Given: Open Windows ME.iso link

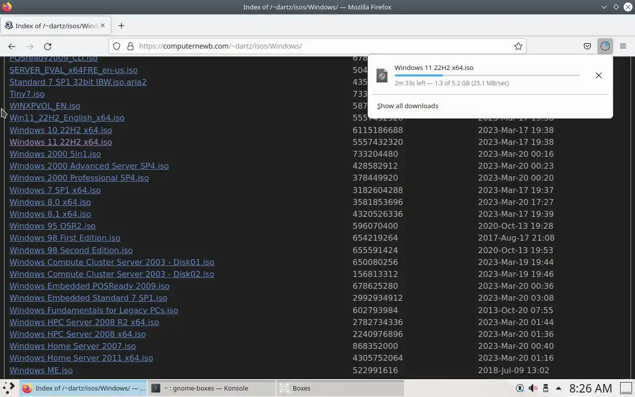Looking at the screenshot, I should point(41,370).
